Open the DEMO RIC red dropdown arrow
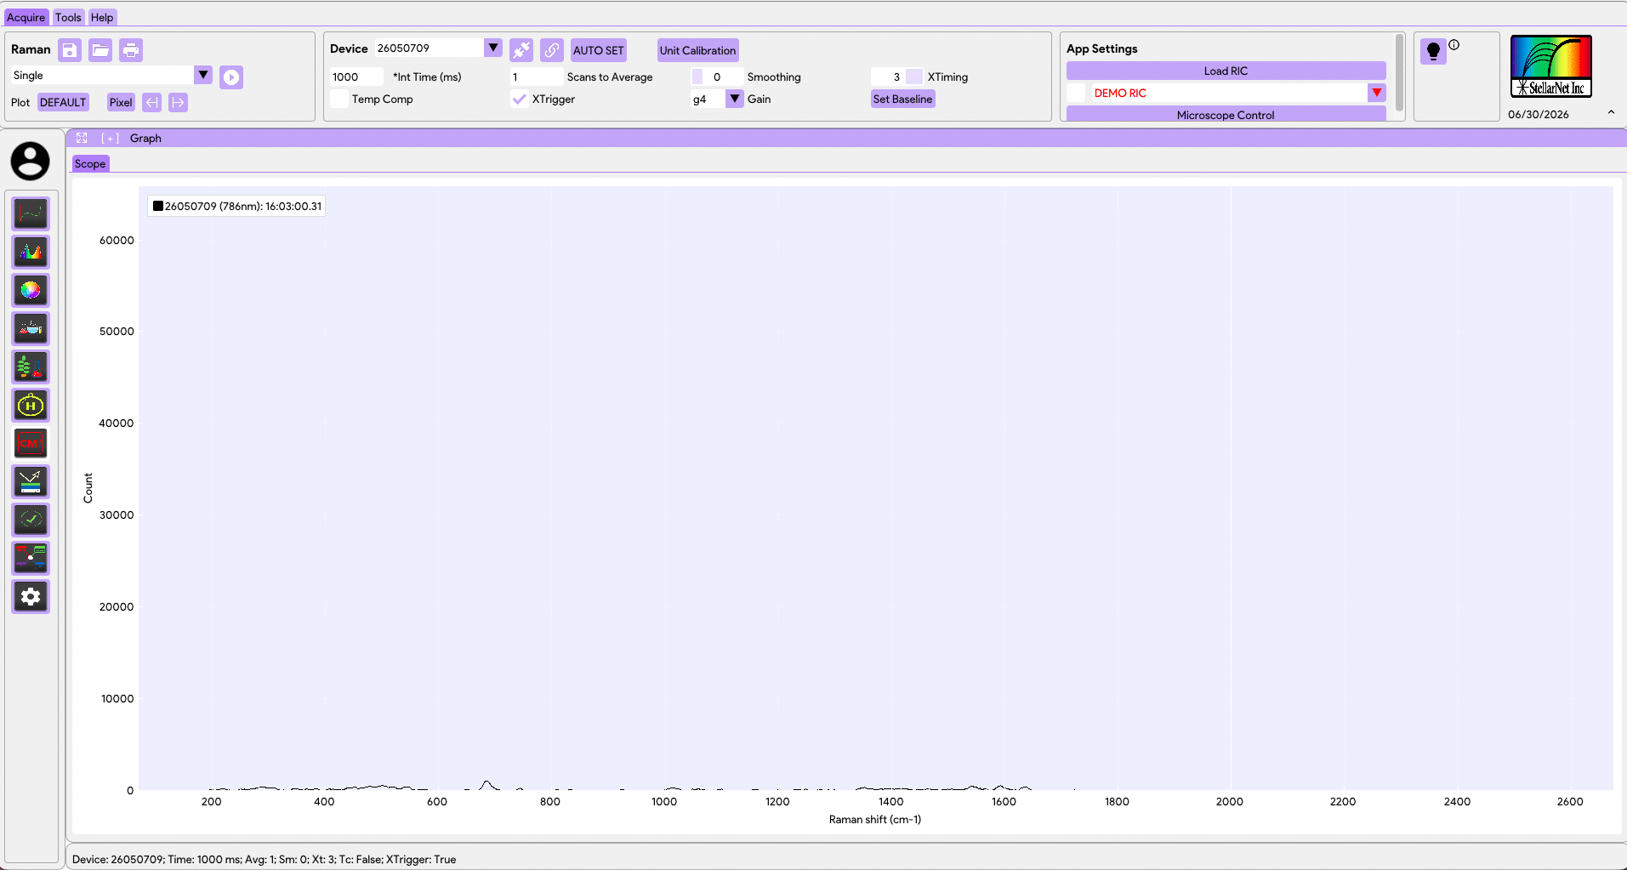 1377,93
